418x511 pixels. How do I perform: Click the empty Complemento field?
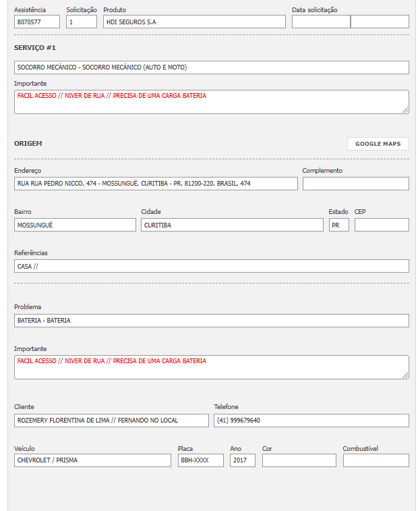point(355,184)
